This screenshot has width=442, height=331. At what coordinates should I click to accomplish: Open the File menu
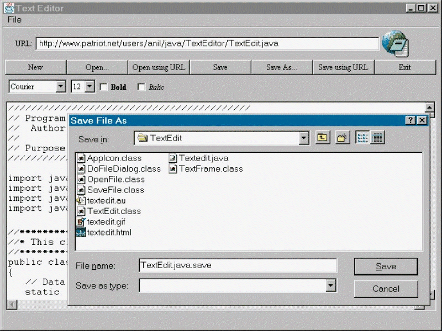pos(14,20)
